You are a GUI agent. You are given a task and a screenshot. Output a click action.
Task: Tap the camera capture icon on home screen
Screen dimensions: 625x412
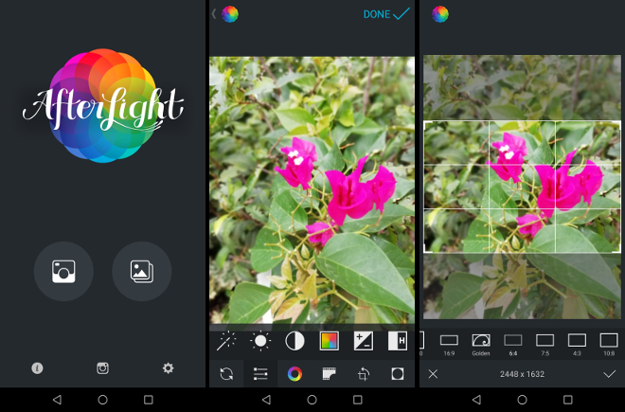tap(63, 271)
